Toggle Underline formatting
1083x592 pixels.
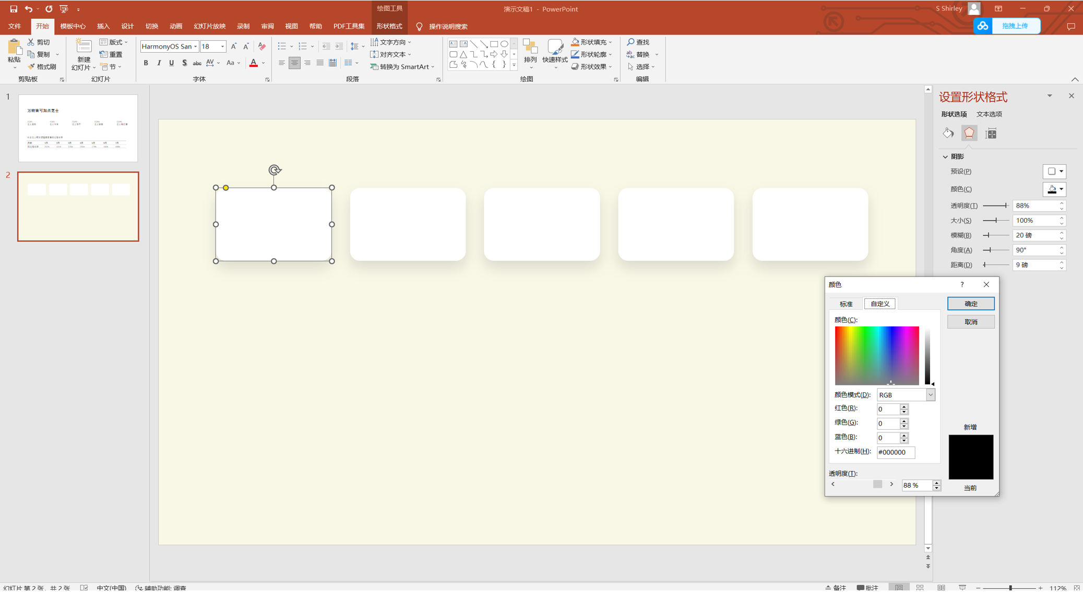[x=171, y=63]
